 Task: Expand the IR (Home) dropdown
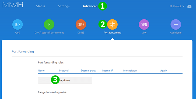click(177, 6)
